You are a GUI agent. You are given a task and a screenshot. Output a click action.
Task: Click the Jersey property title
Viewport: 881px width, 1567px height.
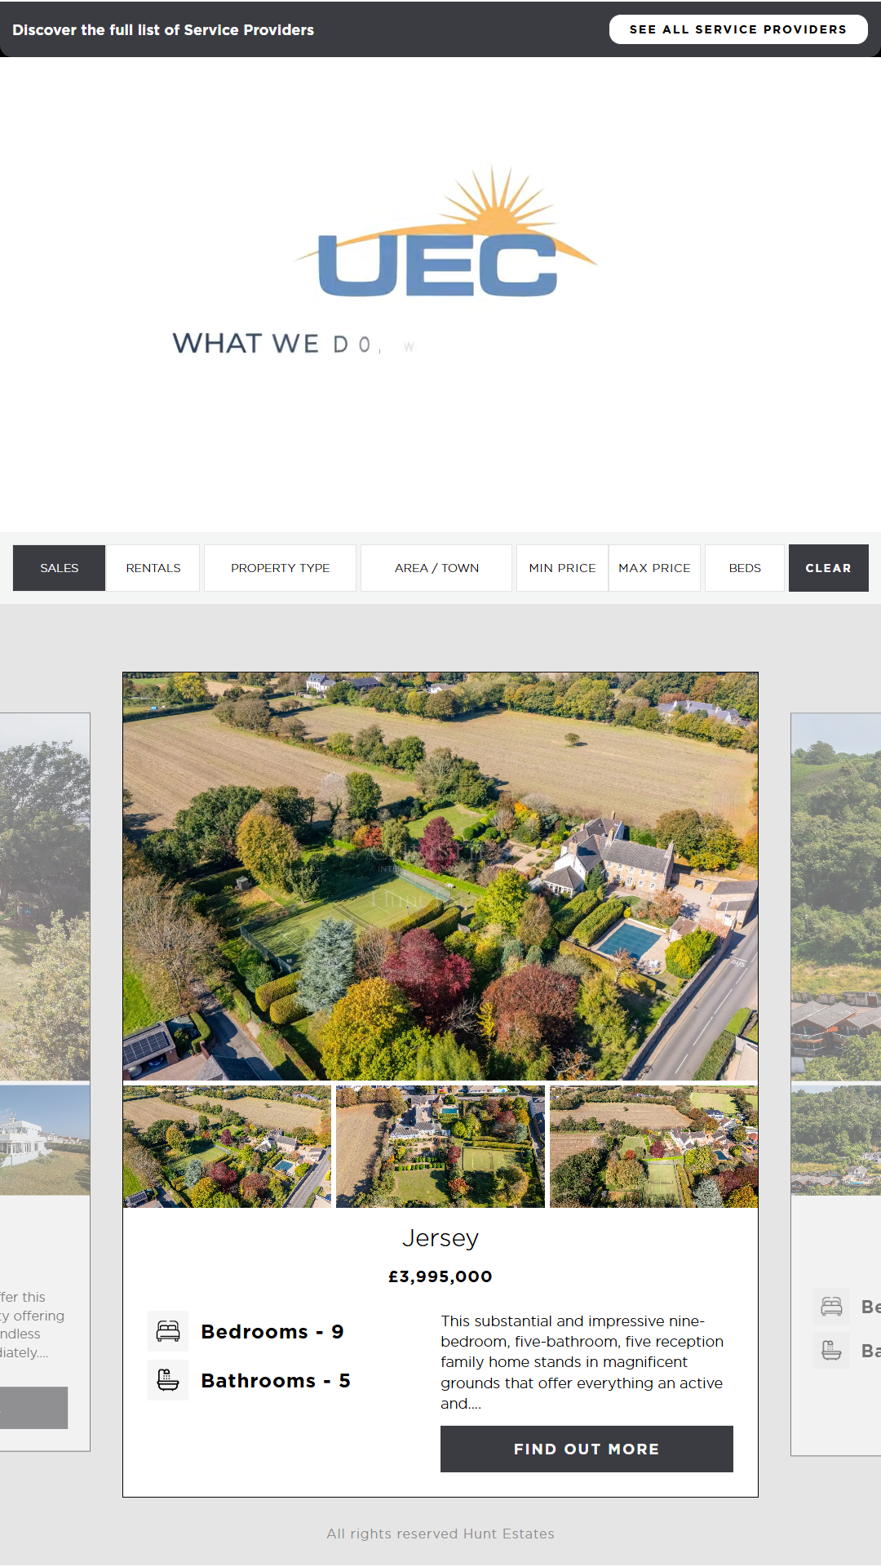tap(440, 1238)
